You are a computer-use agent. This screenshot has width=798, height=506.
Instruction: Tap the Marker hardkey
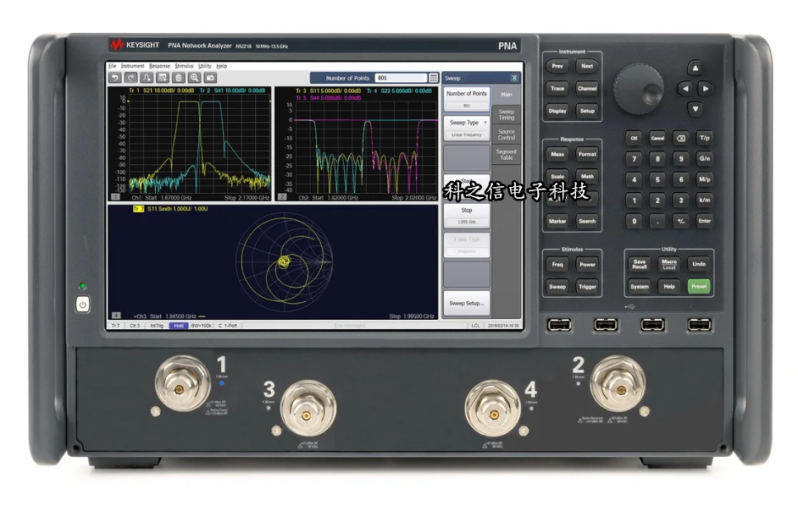(x=557, y=221)
